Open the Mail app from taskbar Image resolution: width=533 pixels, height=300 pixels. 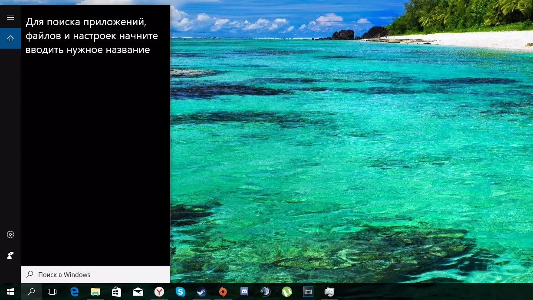point(138,292)
